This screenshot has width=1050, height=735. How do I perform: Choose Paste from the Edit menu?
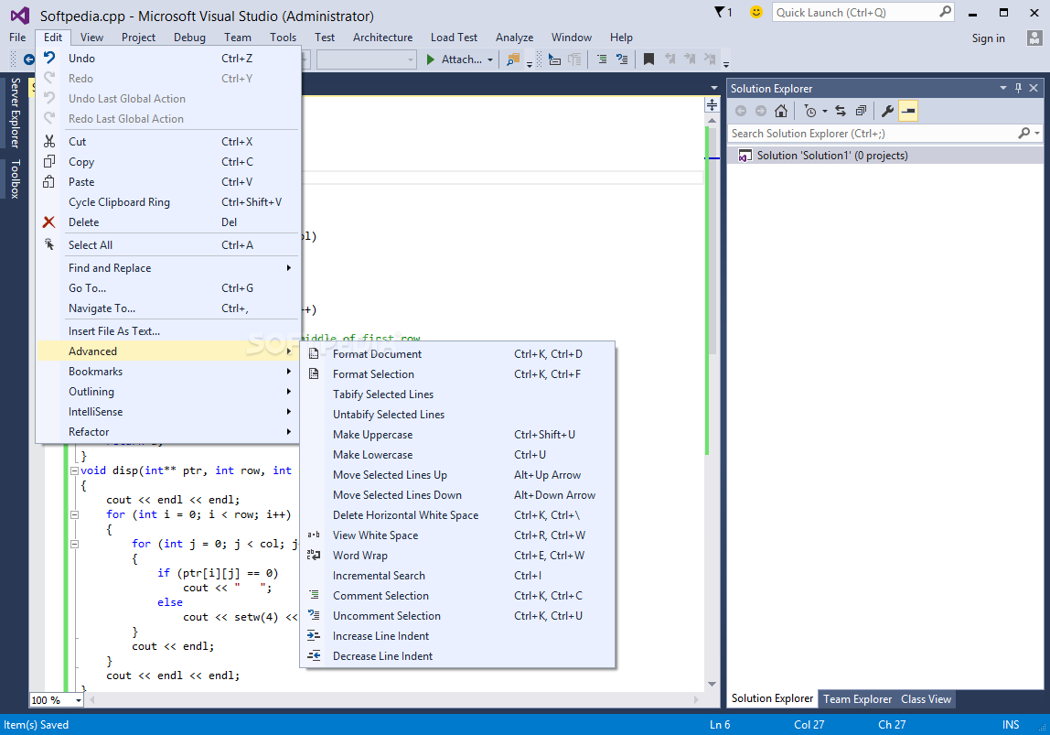168,181
